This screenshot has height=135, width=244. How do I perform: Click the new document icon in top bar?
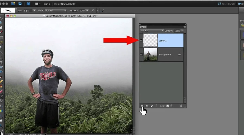13,4
